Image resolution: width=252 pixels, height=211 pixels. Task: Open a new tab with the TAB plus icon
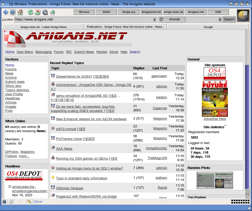point(52,12)
